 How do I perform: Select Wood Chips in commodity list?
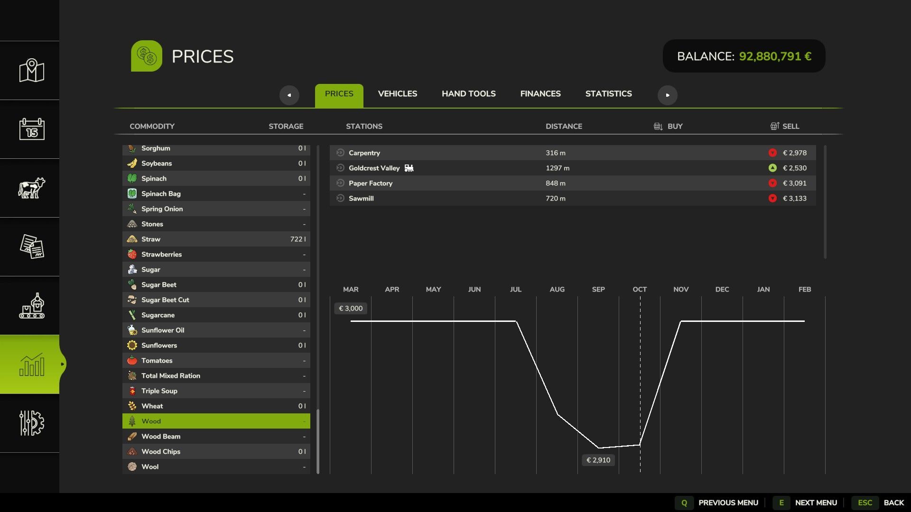pos(216,451)
